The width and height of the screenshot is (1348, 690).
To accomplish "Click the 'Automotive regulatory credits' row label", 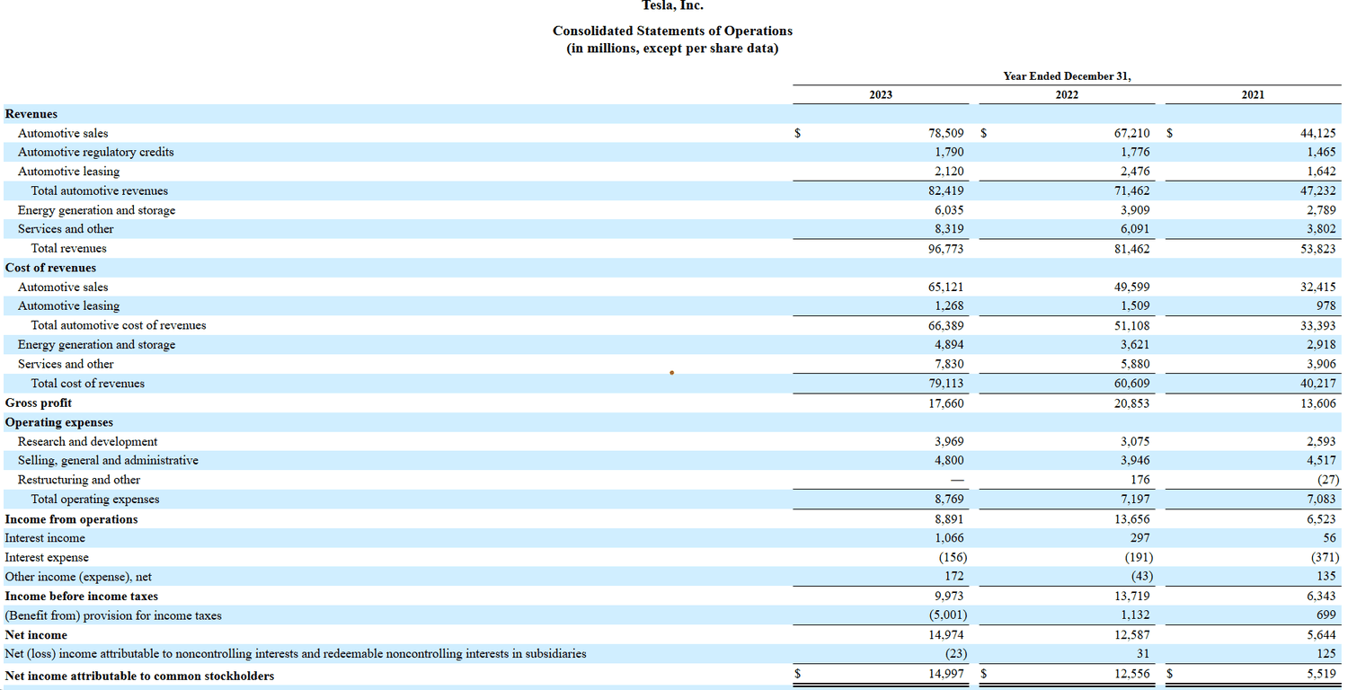I will [x=96, y=152].
